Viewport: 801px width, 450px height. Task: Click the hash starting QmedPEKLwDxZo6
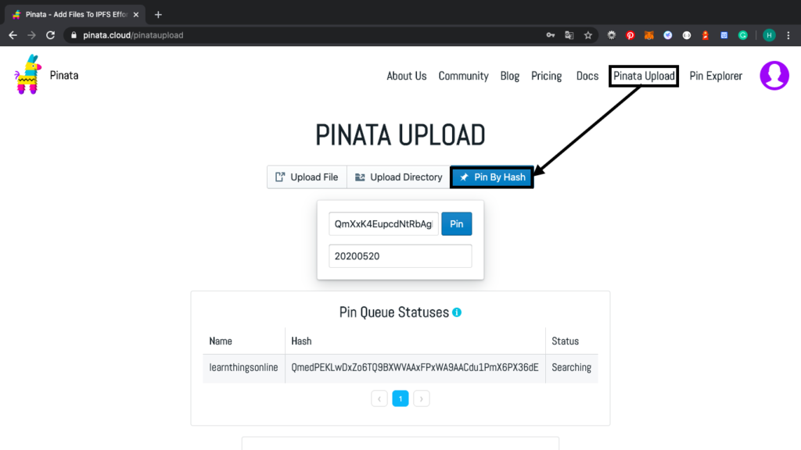coord(415,368)
